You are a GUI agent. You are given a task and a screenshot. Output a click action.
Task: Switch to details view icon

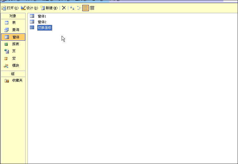click(92, 8)
